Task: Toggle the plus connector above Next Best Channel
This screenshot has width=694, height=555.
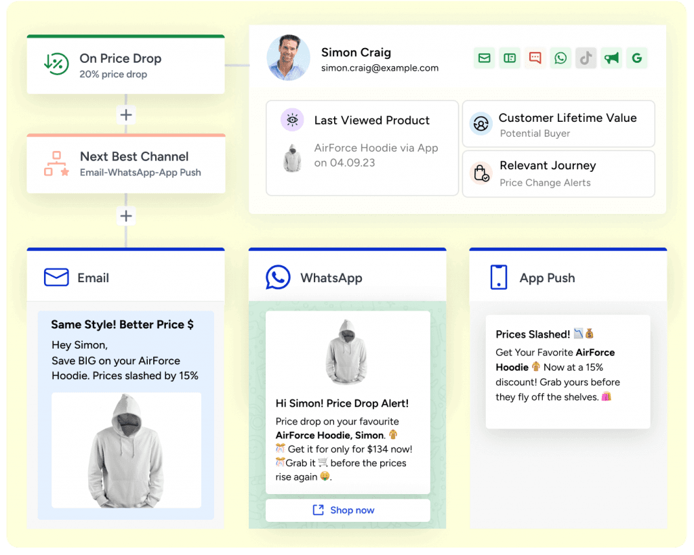Action: tap(126, 115)
